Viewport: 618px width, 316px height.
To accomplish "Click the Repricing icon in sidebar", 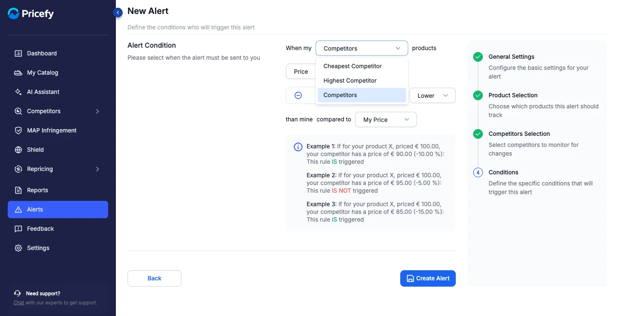I will 18,169.
